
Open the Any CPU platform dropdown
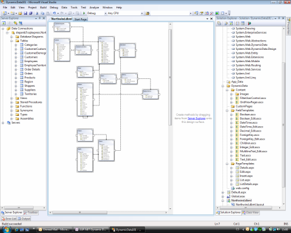pos(142,14)
